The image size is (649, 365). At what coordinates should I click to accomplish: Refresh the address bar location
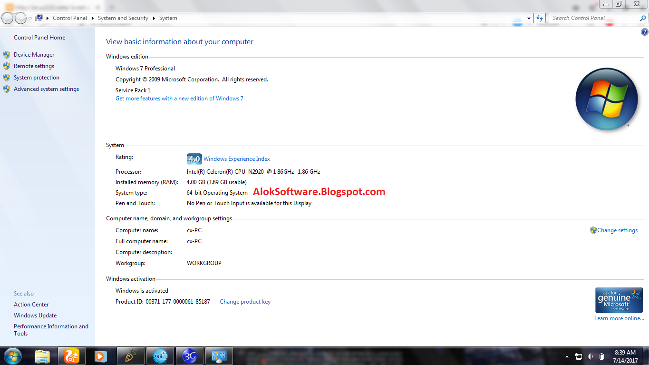540,18
